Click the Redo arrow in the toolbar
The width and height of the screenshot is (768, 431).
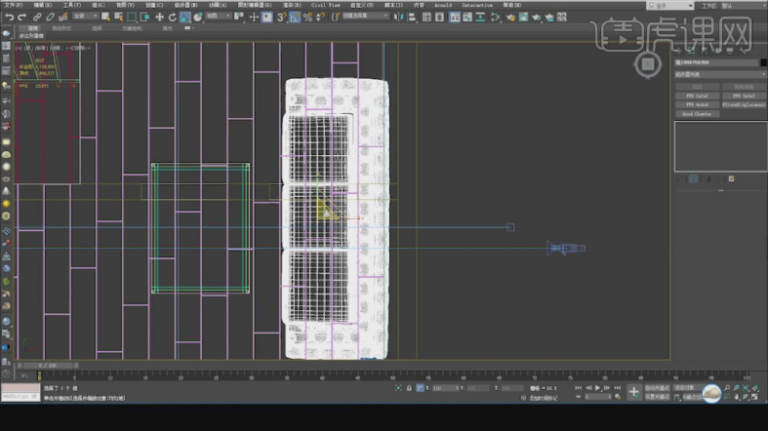coord(20,17)
